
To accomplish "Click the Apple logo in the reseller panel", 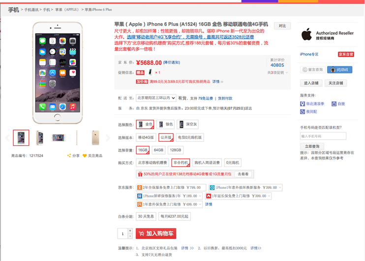I will 306,34.
